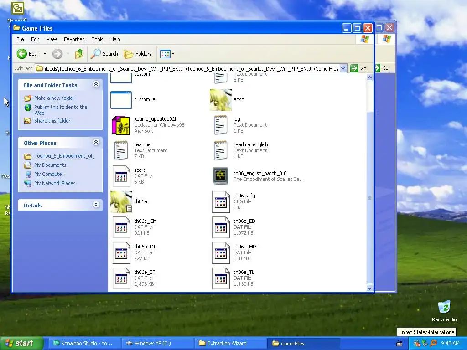Collapse the File and Folder Tasks panel
467x350 pixels.
point(96,84)
